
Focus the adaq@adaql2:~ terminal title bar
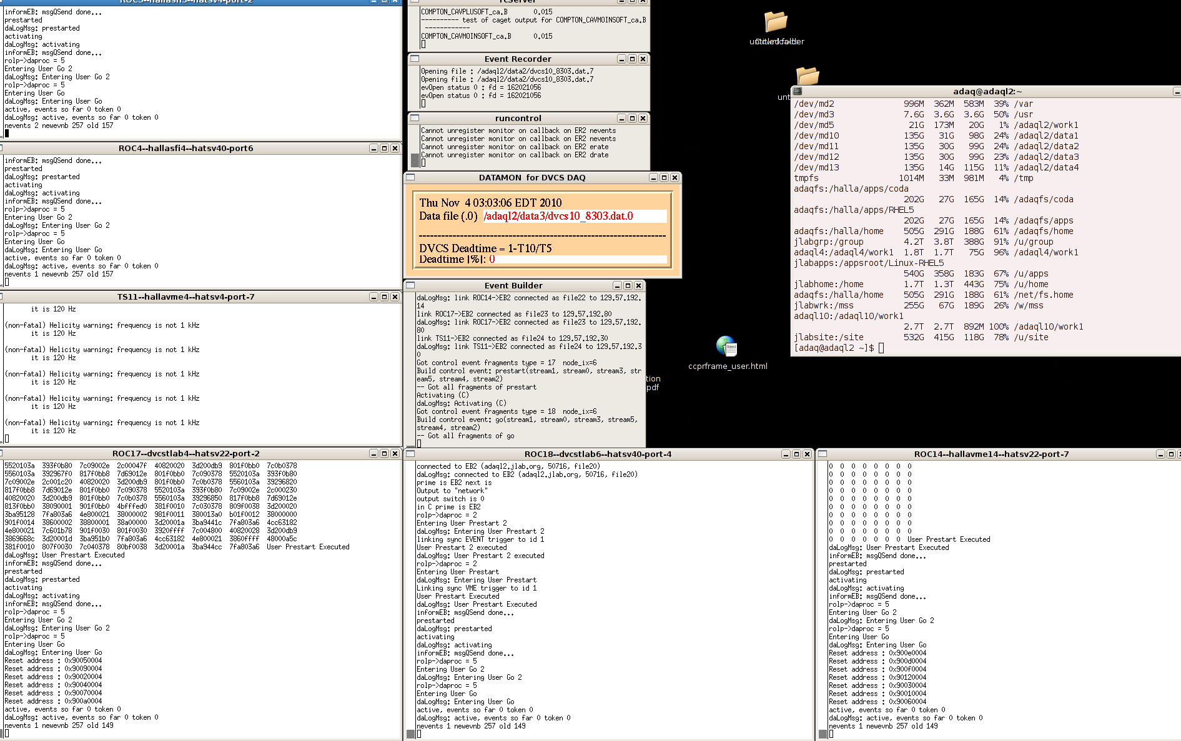tap(987, 91)
